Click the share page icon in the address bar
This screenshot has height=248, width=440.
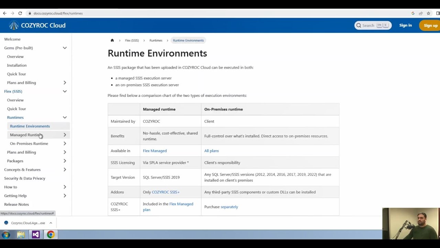tap(421, 13)
